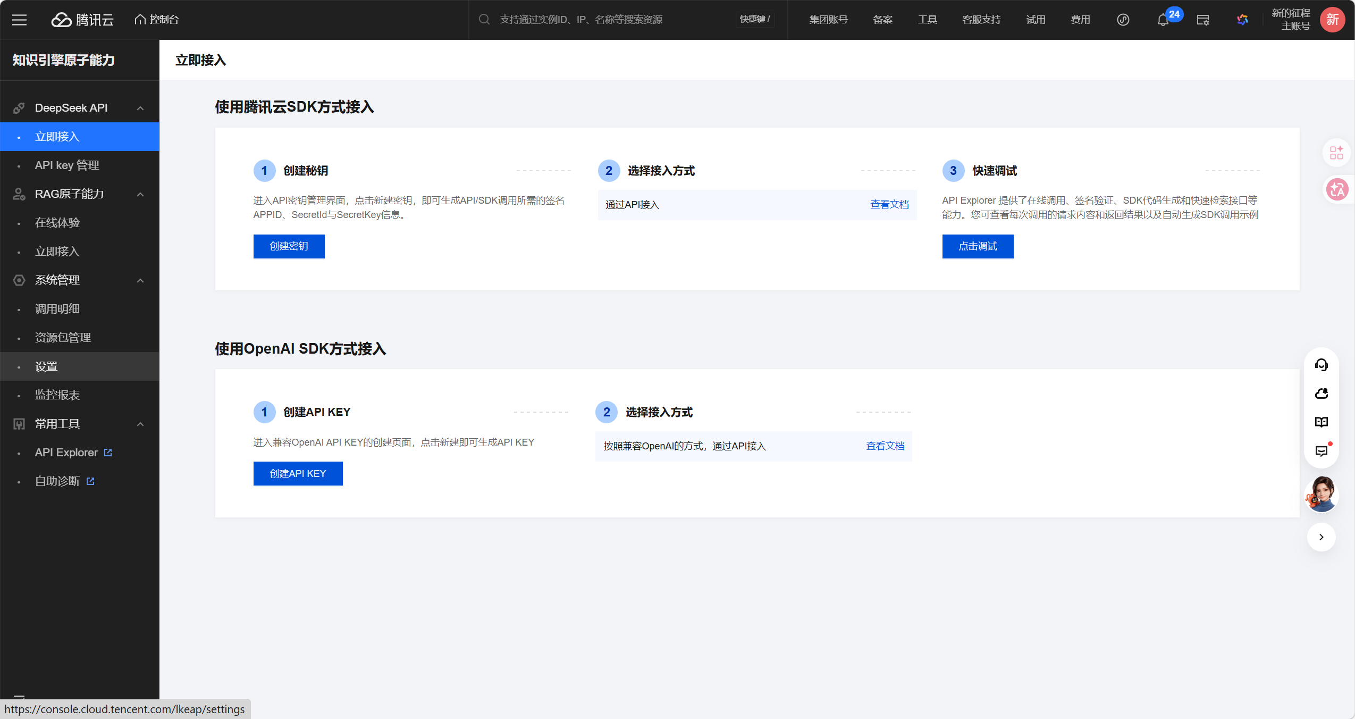Open the 控制台 console home
Image resolution: width=1355 pixels, height=719 pixels.
[156, 20]
